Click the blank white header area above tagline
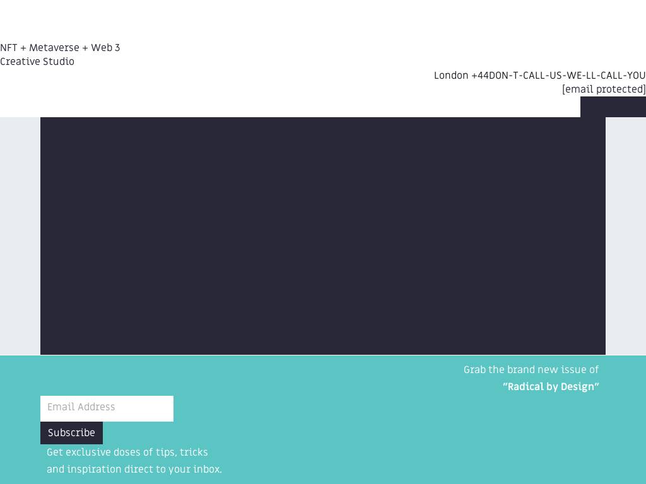 (252, 19)
